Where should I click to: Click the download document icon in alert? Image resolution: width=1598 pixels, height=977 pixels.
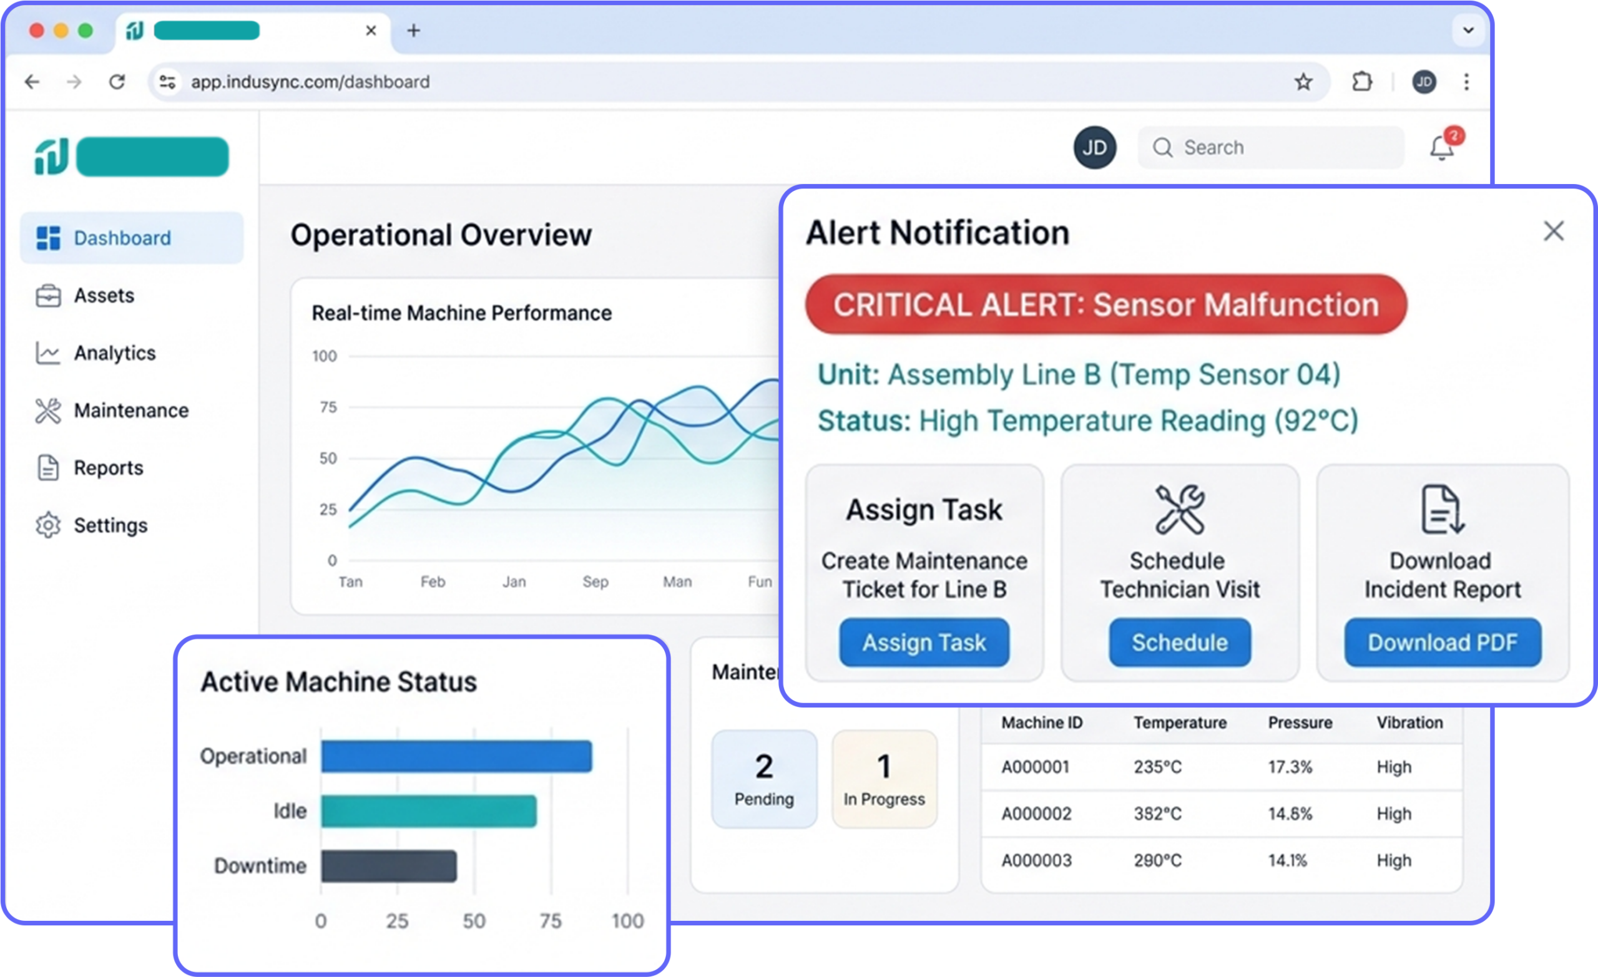point(1443,510)
